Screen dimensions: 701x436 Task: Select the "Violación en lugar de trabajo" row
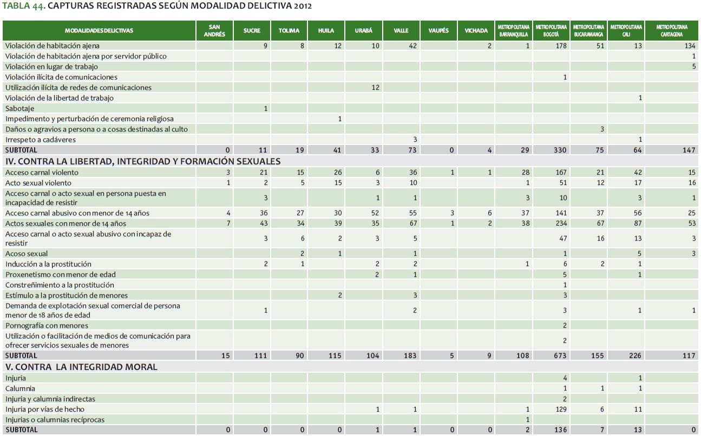click(x=52, y=67)
